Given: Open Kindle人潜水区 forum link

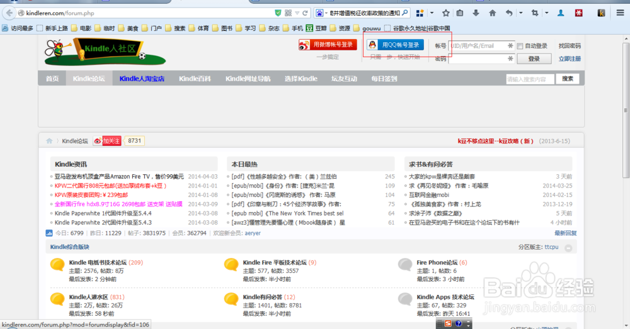Looking at the screenshot, I should [88, 297].
